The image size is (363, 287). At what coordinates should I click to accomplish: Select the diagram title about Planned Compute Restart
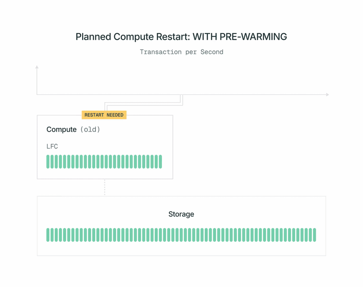click(x=181, y=37)
